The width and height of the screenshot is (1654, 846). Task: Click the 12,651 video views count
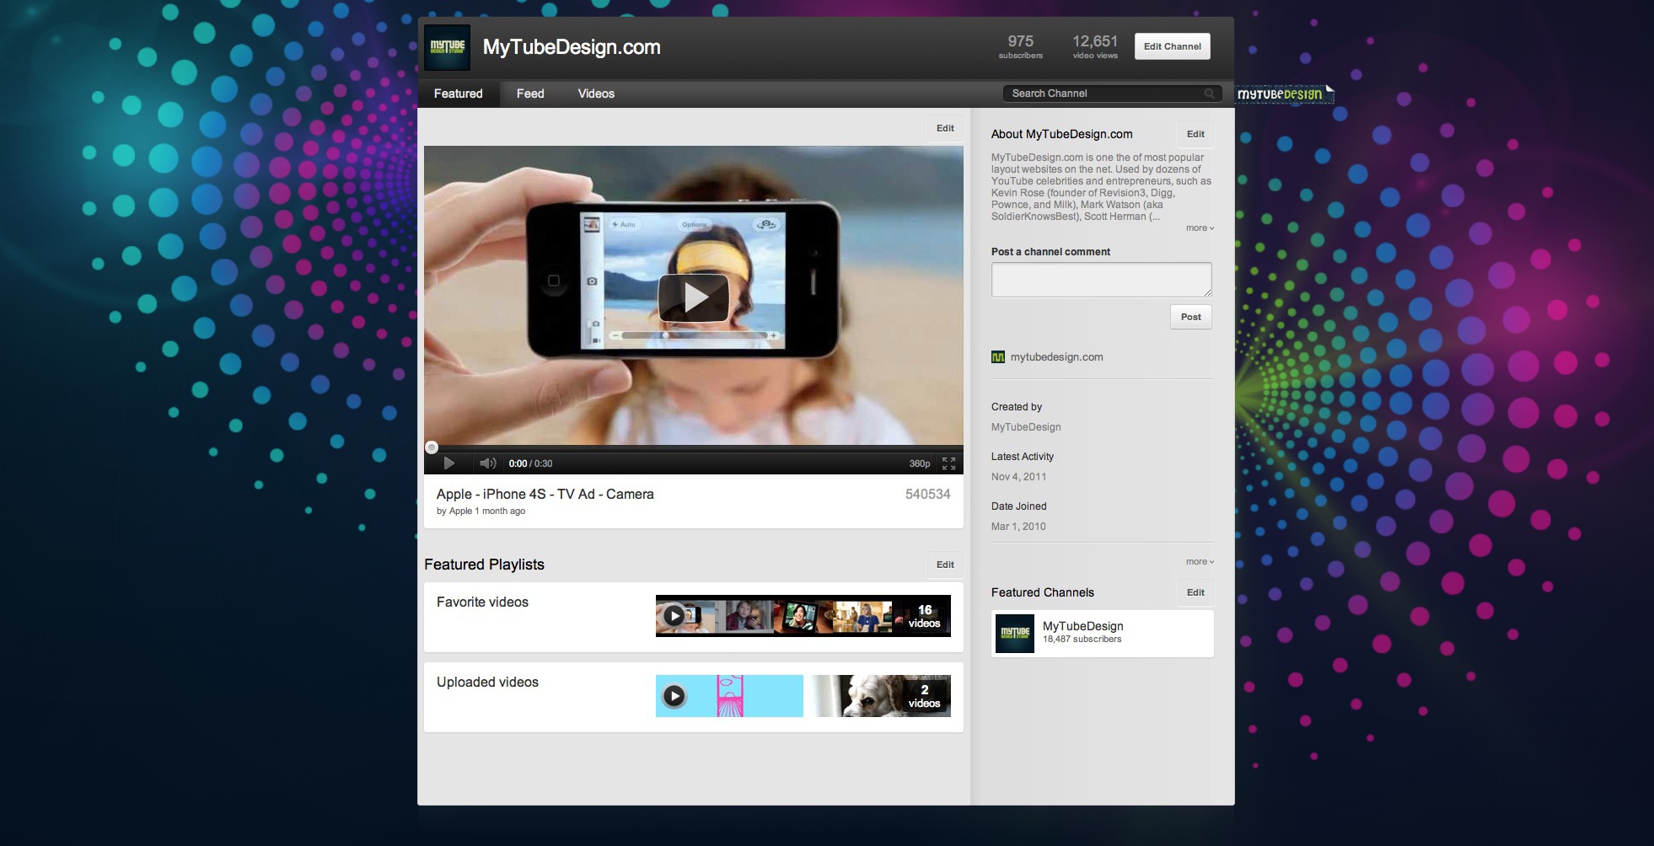click(x=1095, y=46)
